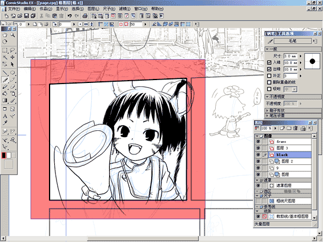Open the 作品(O) menu
Viewport: 323px width, 242px height.
[x=46, y=9]
